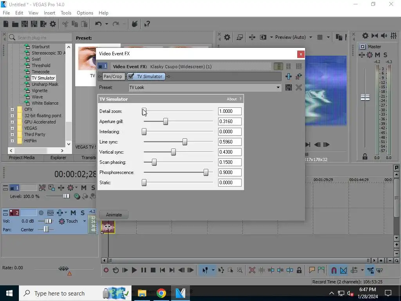
Task: Click the Undo arrow icon
Action: pos(98,24)
